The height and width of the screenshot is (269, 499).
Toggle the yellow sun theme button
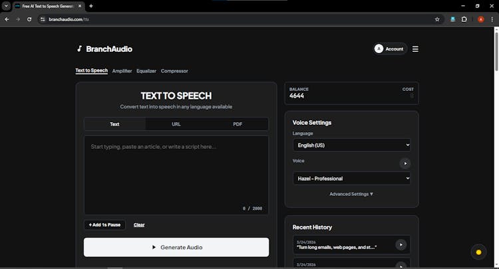[x=478, y=252]
